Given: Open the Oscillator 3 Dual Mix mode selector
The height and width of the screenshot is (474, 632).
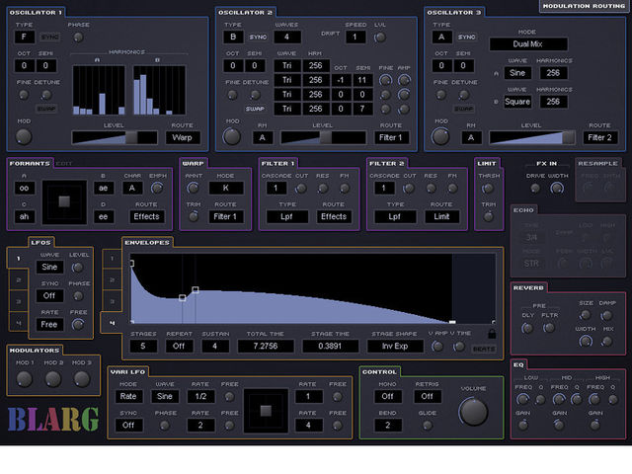Looking at the screenshot, I should (x=527, y=43).
